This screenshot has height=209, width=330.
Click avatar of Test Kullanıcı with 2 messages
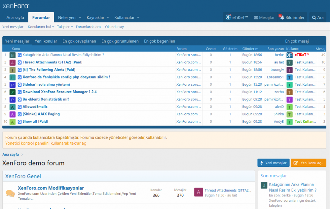289,122
